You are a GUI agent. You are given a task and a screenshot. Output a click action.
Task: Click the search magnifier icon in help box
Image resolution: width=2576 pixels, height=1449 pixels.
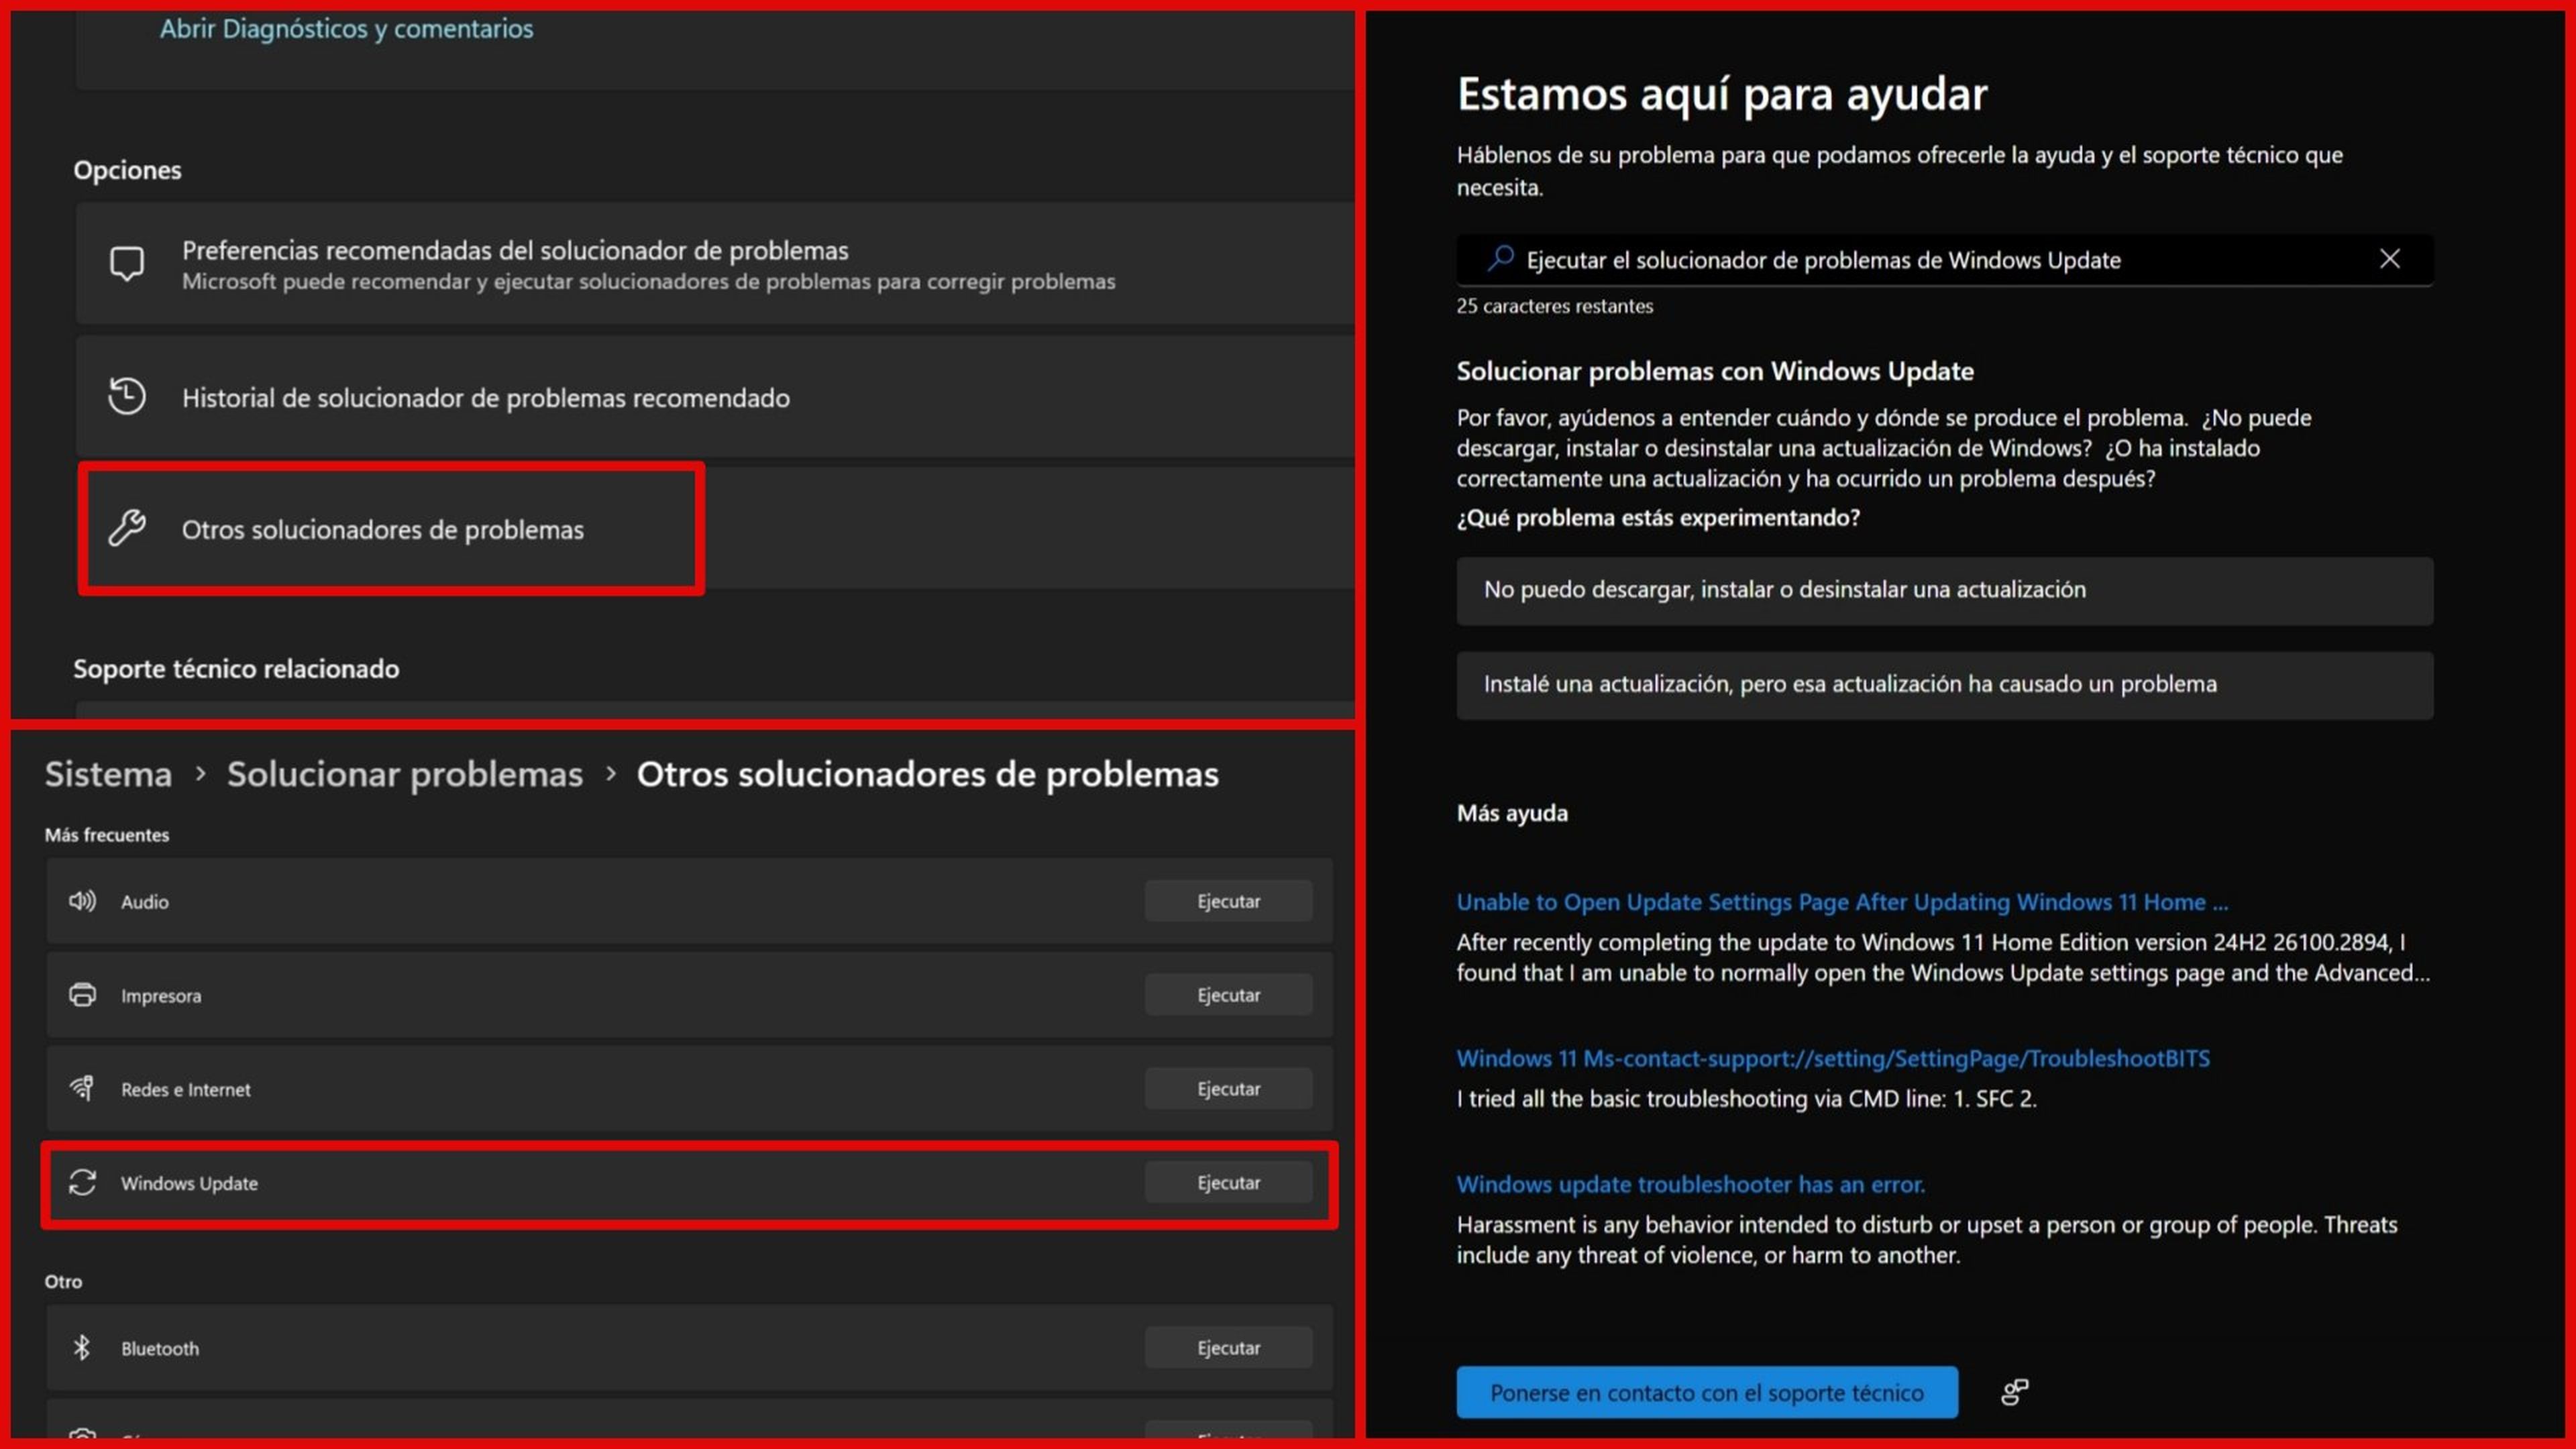click(x=1500, y=259)
